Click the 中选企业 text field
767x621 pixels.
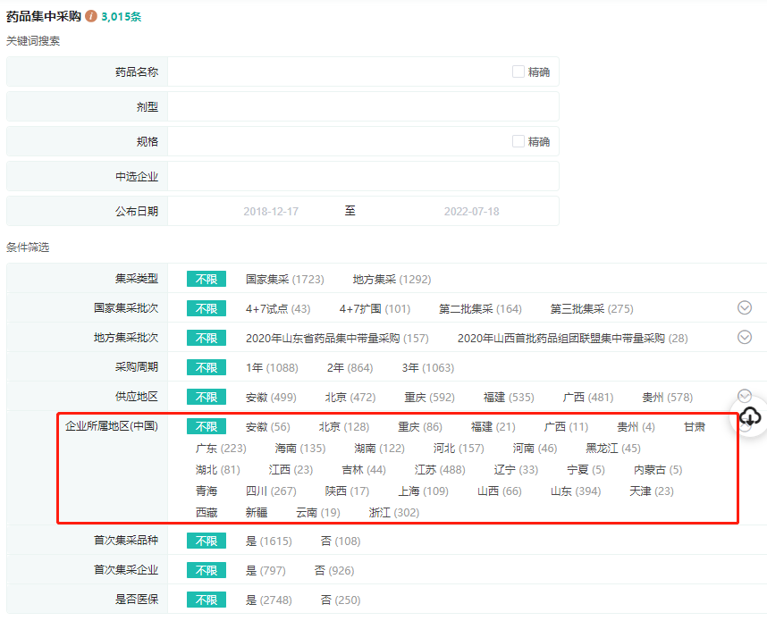(x=362, y=176)
